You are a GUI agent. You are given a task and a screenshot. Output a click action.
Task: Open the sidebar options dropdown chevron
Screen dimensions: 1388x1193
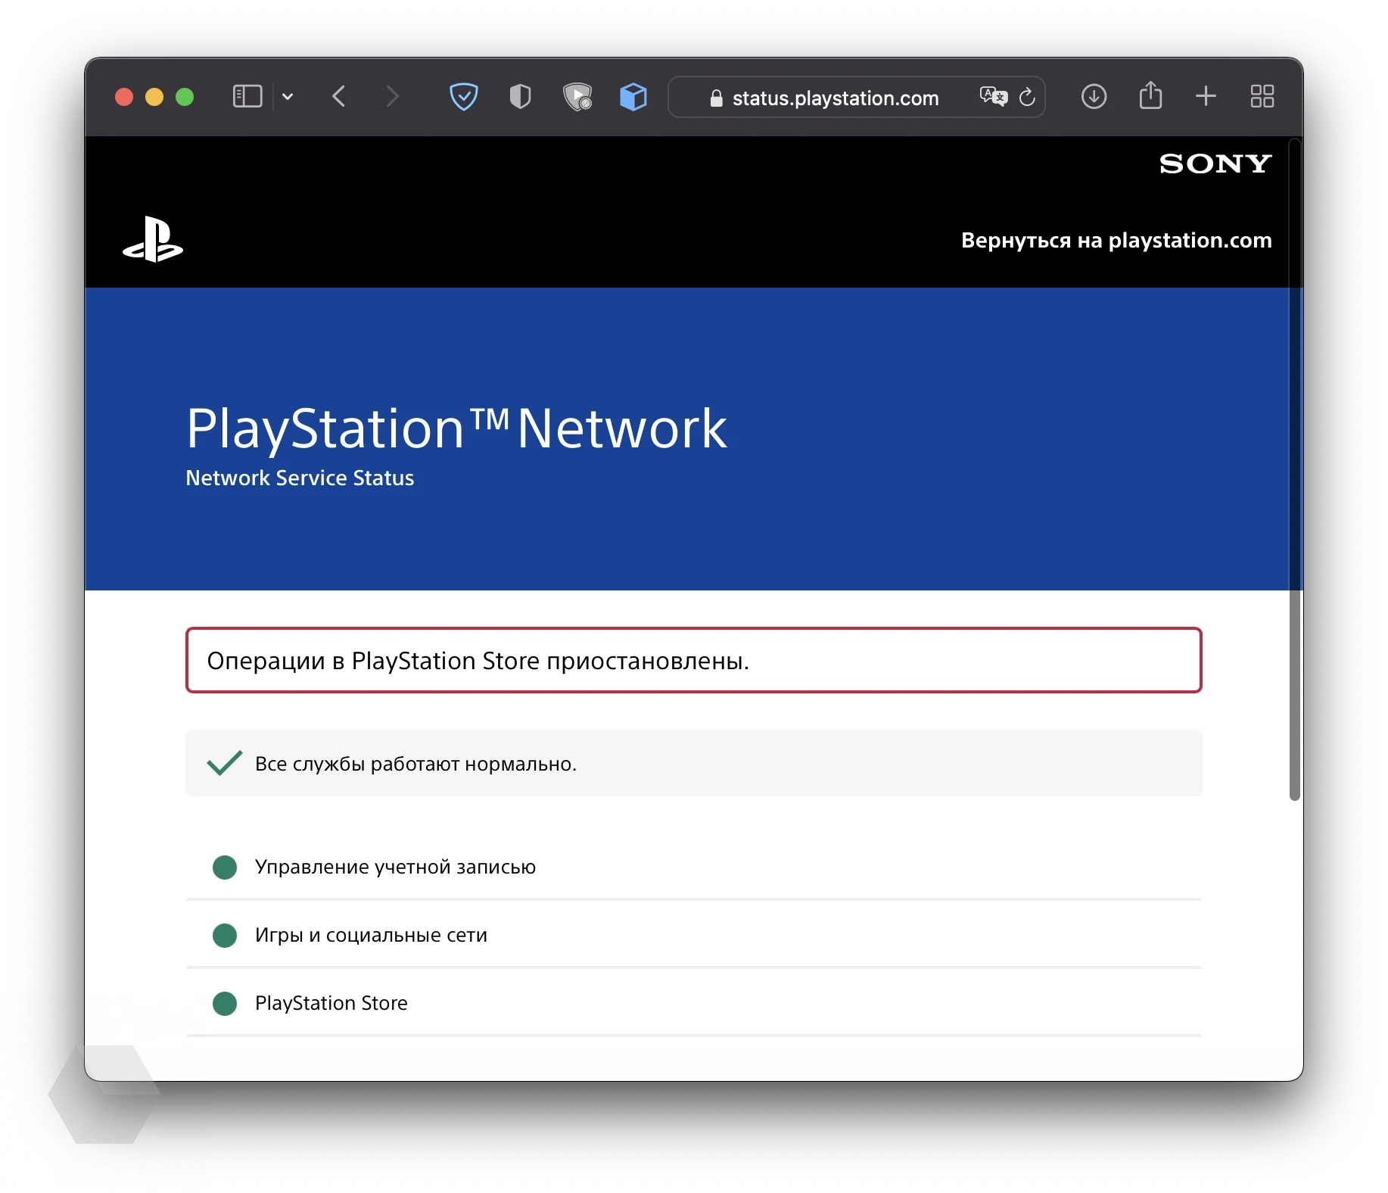pos(288,97)
